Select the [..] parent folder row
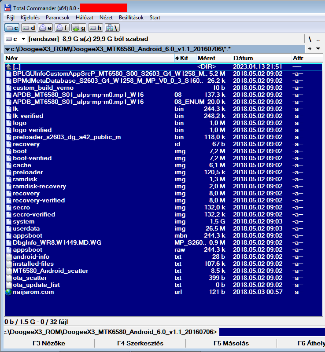This screenshot has height=352, width=325. 164,67
